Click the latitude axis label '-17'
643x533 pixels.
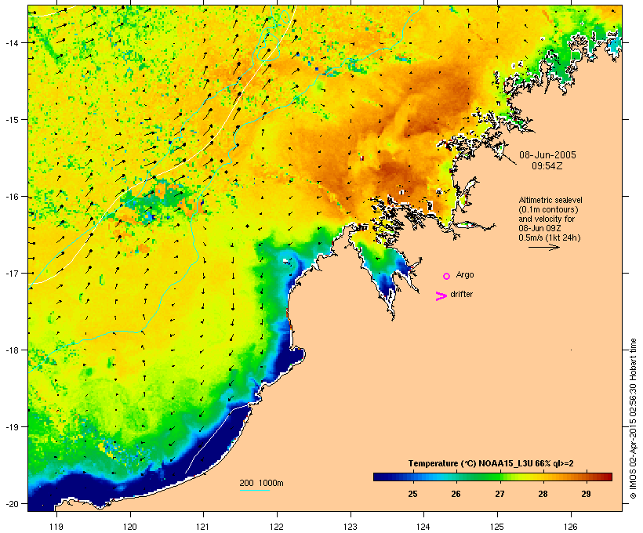click(x=12, y=273)
